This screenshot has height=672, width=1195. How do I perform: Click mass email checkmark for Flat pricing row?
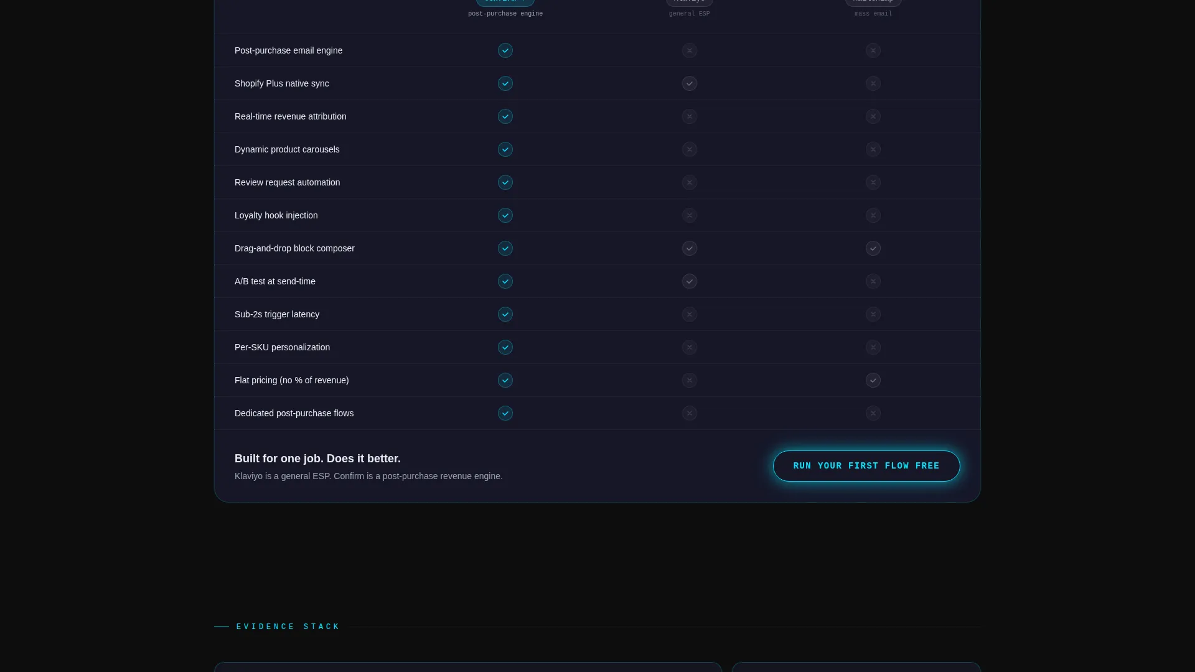pyautogui.click(x=873, y=380)
